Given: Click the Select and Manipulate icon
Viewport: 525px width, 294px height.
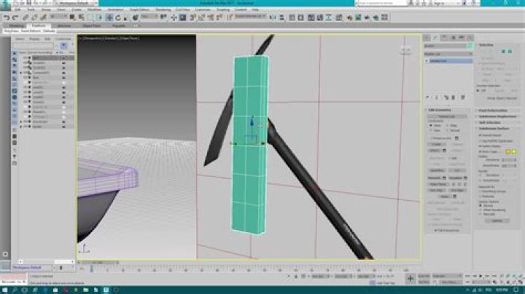Looking at the screenshot, I should point(174,17).
